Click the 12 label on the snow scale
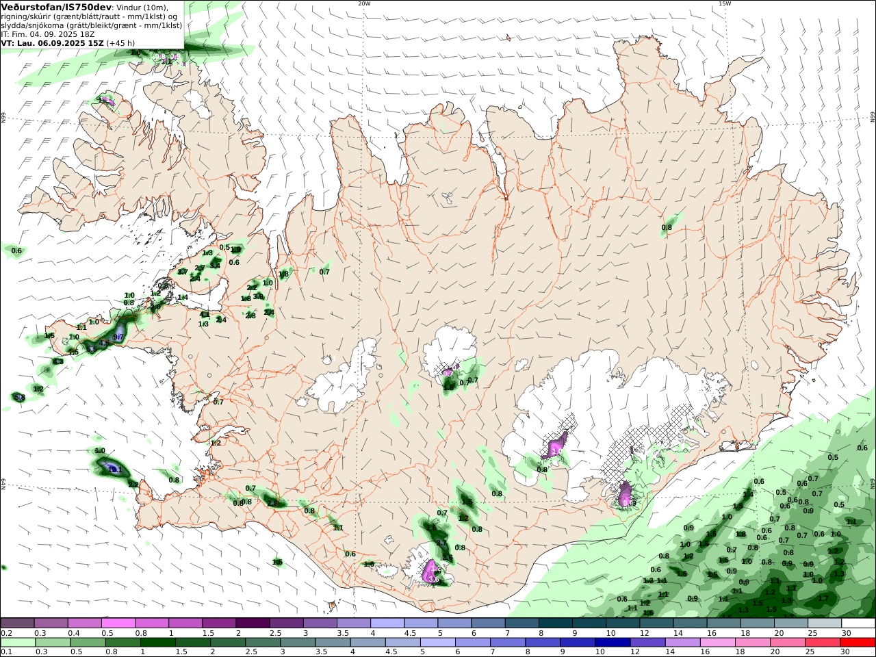Image resolution: width=876 pixels, height=657 pixels. click(x=644, y=633)
